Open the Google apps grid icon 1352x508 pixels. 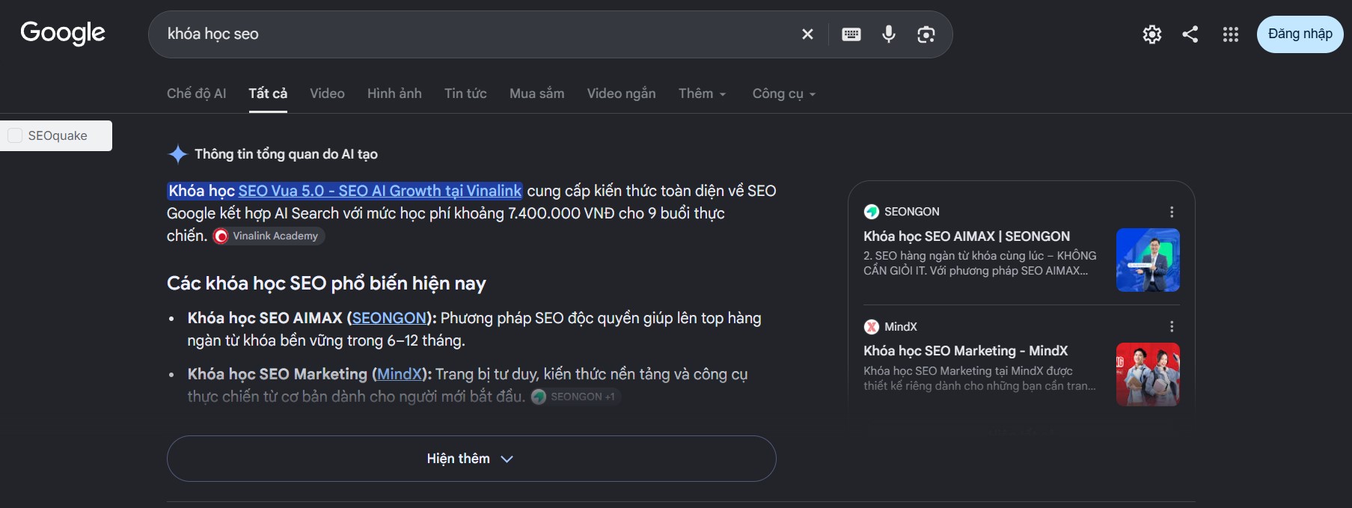(1231, 34)
